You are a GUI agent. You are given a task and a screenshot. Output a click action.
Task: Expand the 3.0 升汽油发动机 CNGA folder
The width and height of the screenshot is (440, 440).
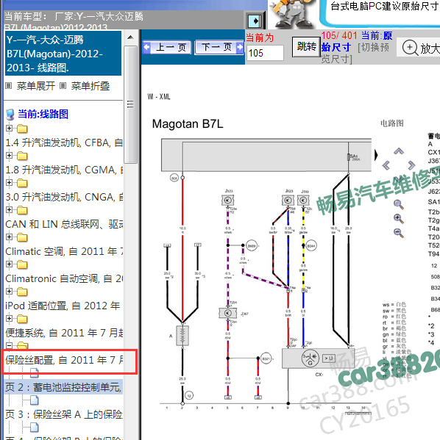tap(9, 182)
